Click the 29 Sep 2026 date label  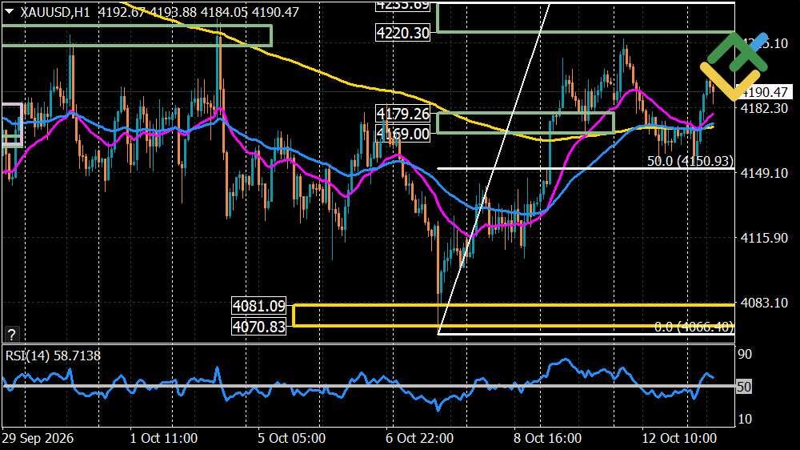pos(38,438)
